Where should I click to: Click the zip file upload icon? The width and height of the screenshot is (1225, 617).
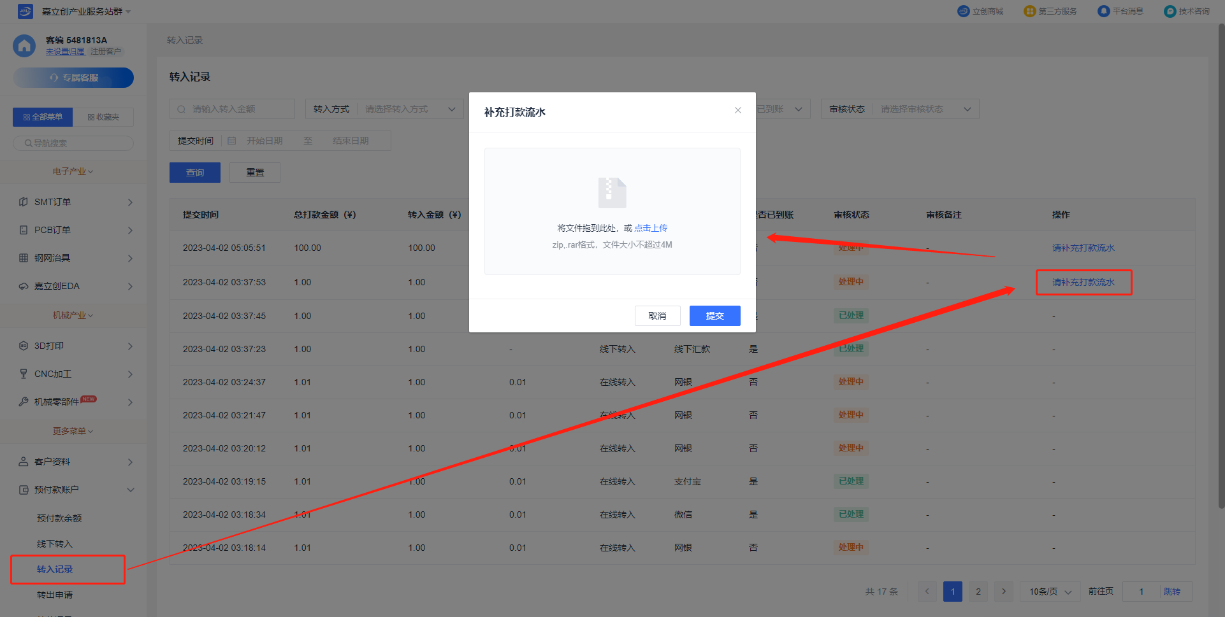[612, 192]
